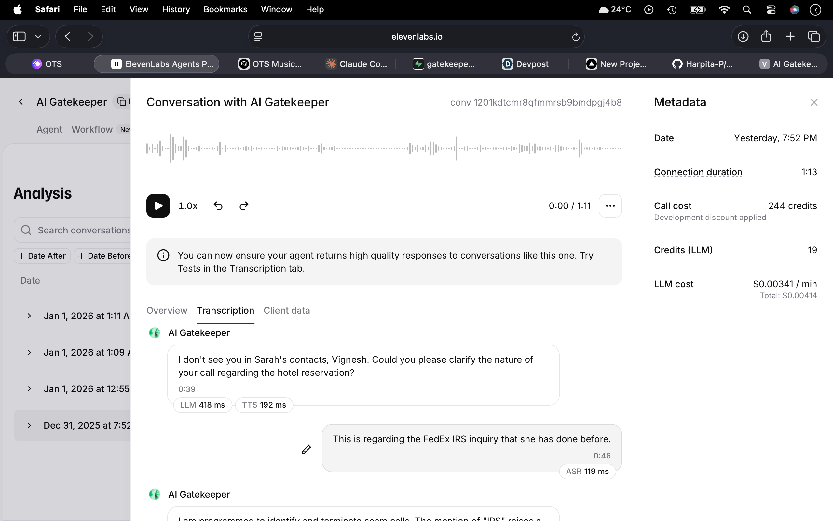Open the Safari share menu
The image size is (833, 521).
click(766, 36)
